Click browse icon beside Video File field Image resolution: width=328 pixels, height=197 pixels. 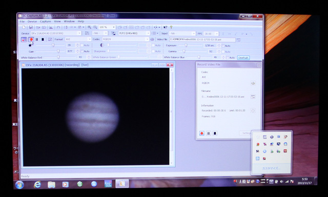(238, 40)
